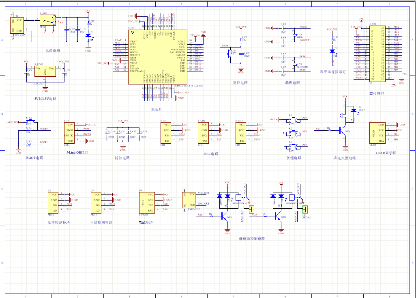Select the OLED U1 display connector

(x=377, y=133)
